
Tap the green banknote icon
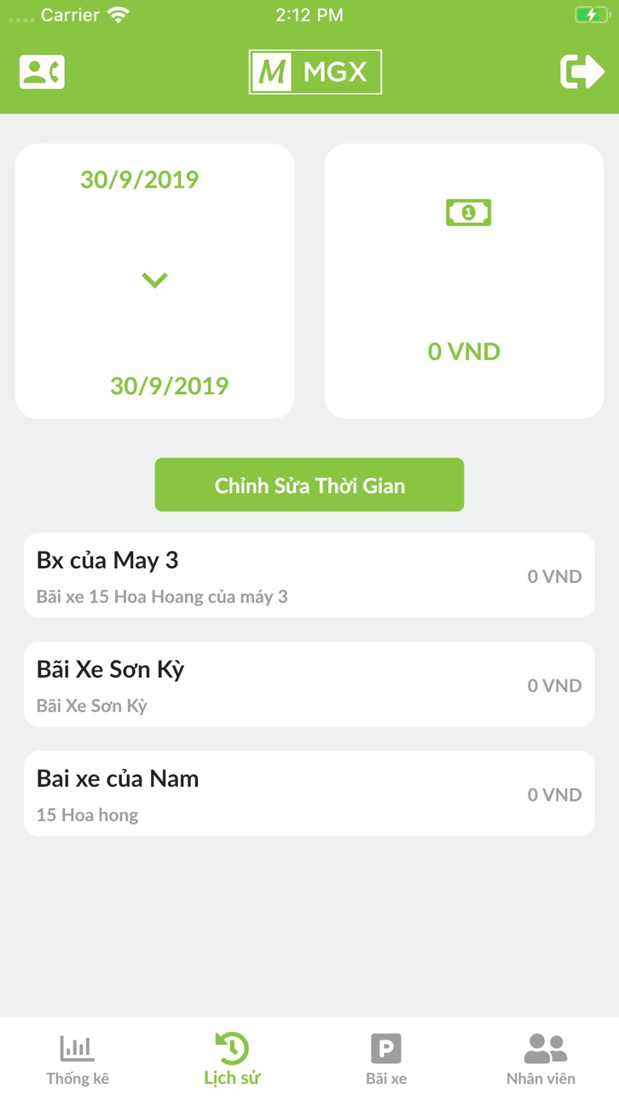point(468,212)
